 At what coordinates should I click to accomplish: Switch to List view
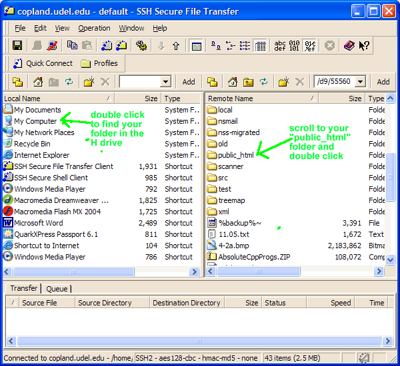[x=245, y=46]
